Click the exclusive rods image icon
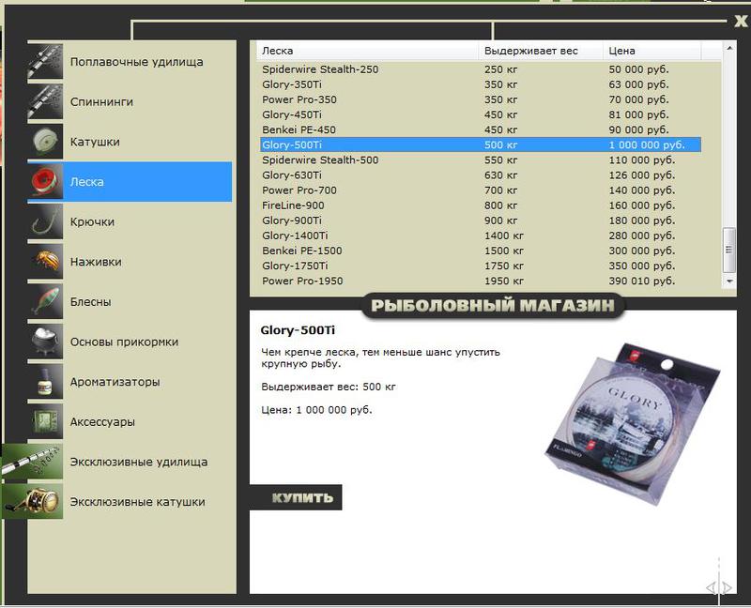The image size is (751, 608). pyautogui.click(x=32, y=462)
